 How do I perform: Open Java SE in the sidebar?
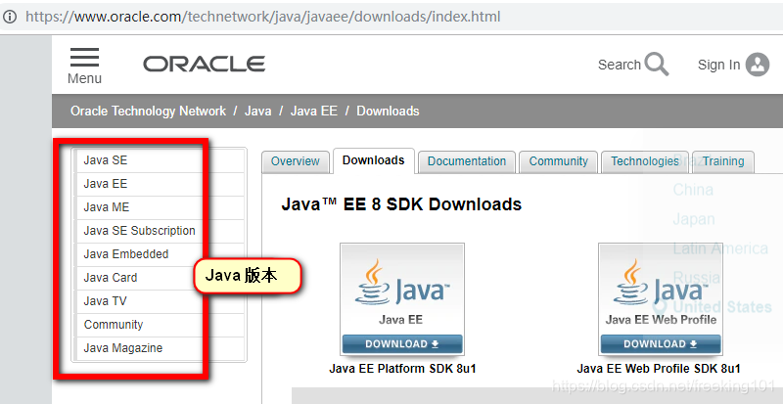point(160,160)
